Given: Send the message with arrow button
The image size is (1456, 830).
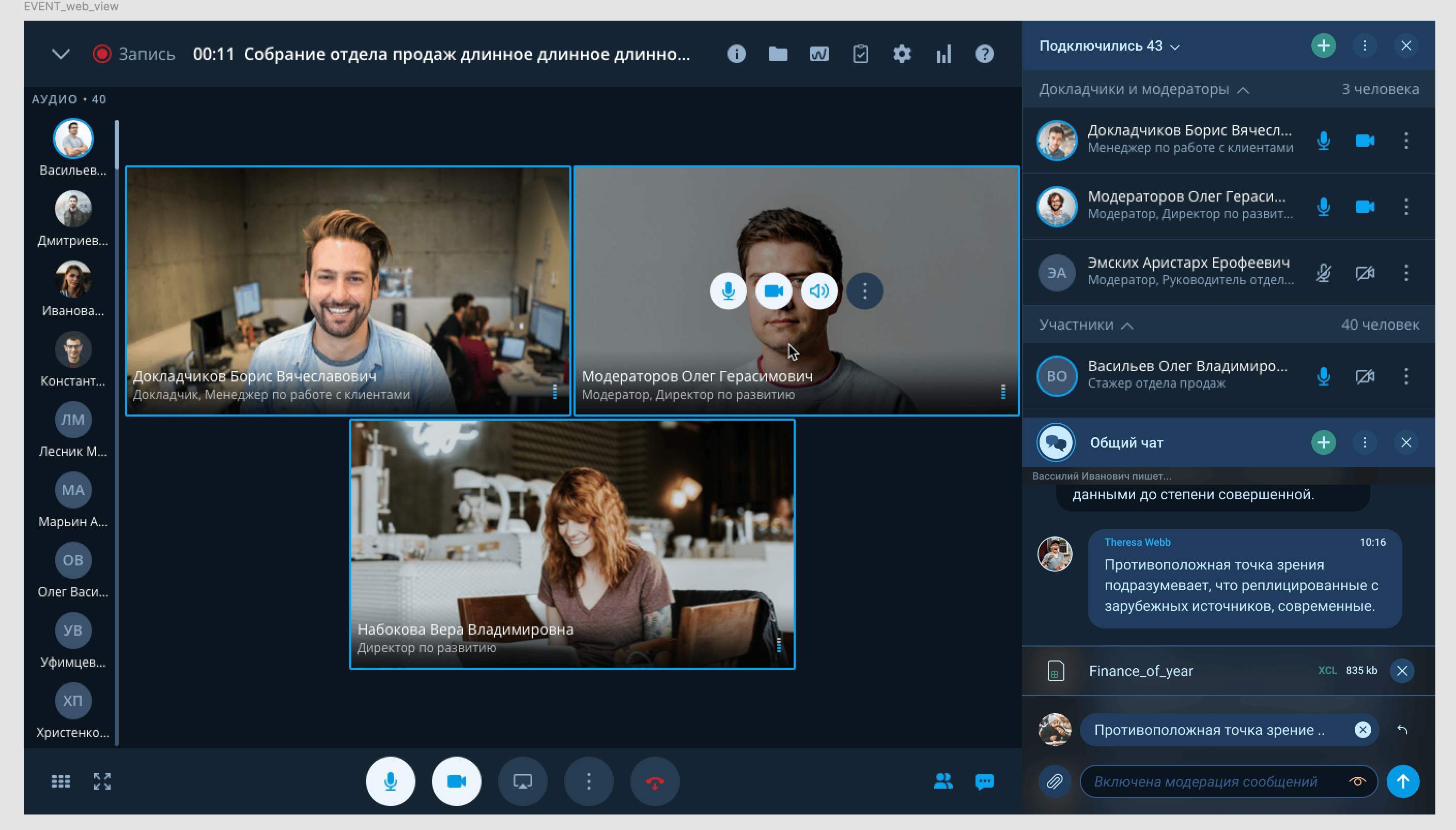Looking at the screenshot, I should click(x=1402, y=781).
